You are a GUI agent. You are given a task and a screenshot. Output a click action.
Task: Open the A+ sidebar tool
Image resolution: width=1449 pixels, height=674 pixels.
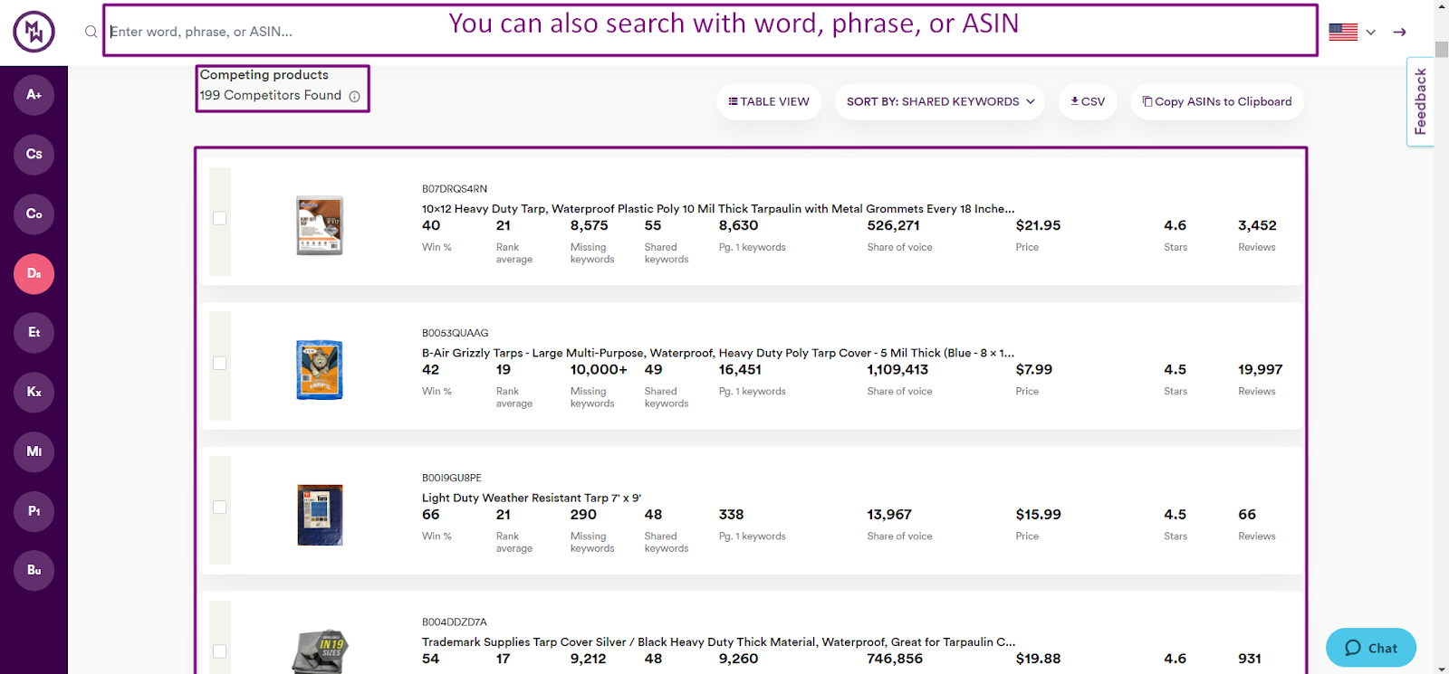coord(34,95)
